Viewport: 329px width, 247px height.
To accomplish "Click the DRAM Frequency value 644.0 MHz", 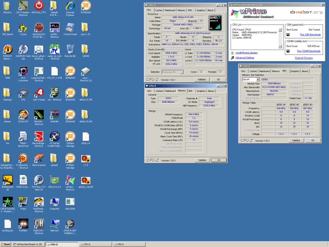I will pos(194,114).
